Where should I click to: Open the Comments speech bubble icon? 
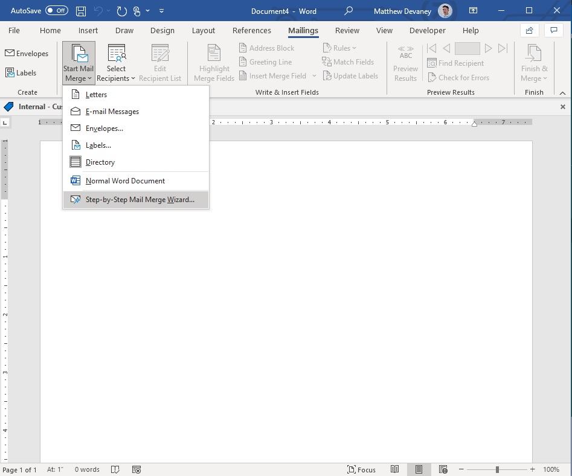tap(554, 31)
